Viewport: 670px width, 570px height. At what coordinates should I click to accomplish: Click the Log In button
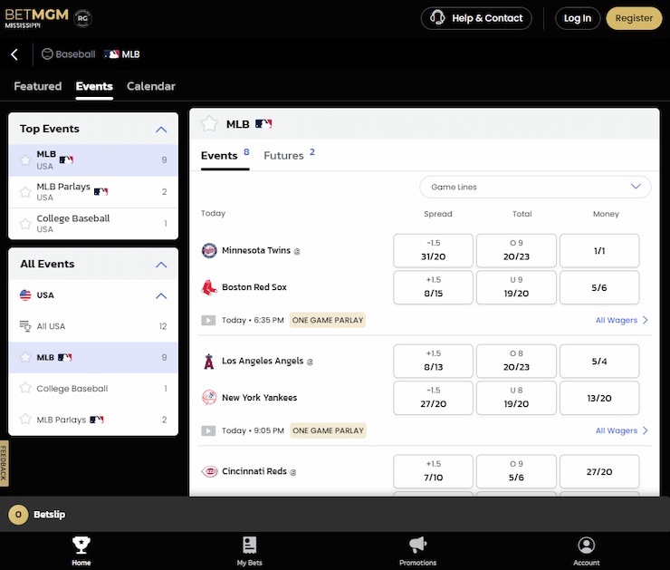578,18
